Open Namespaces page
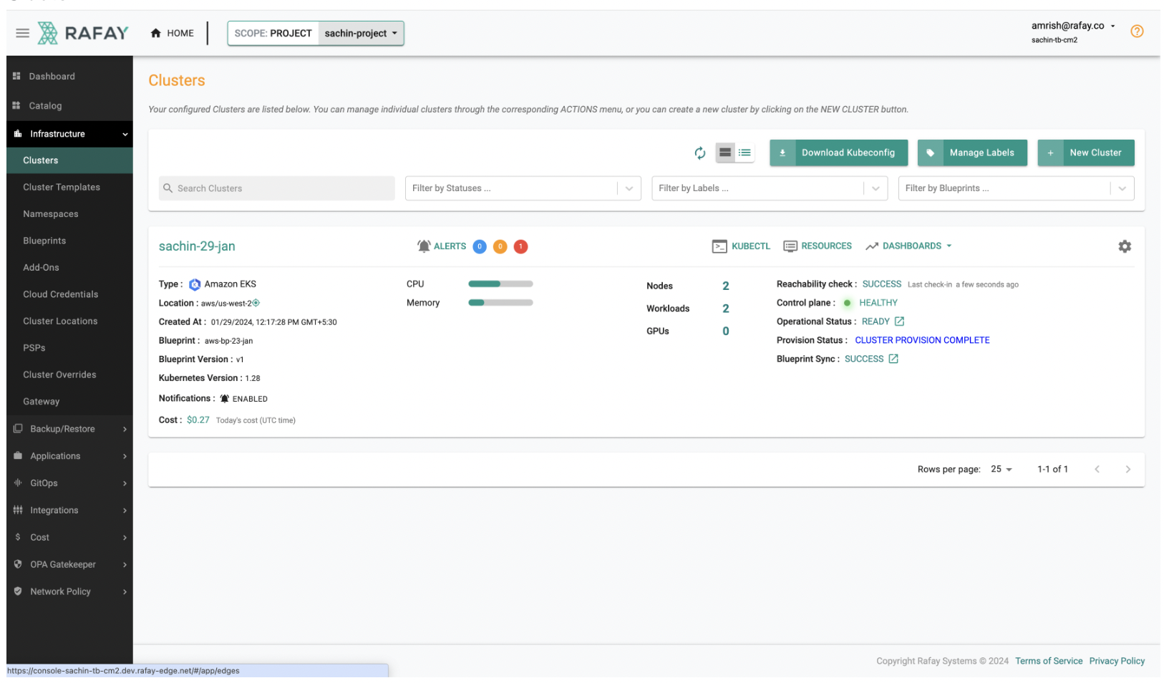 [x=69, y=214]
